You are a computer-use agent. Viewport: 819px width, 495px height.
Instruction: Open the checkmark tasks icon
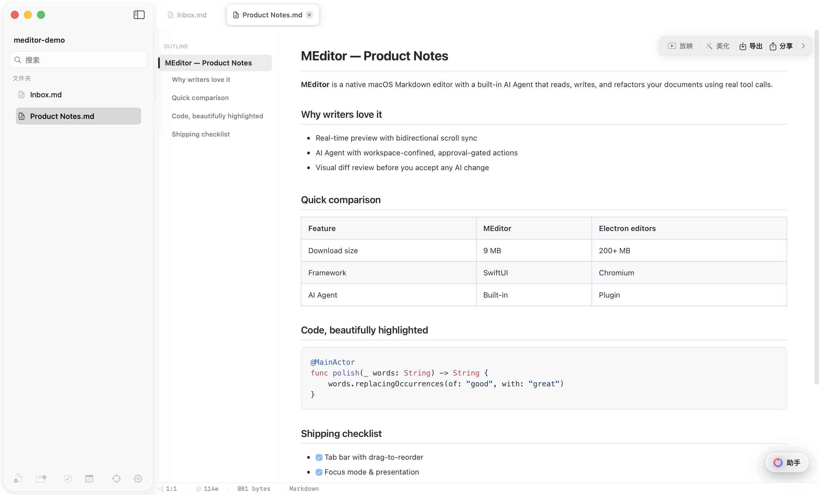67,478
